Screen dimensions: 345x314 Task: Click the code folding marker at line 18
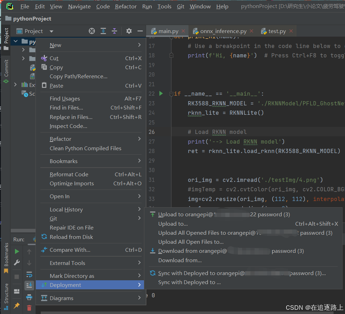click(171, 55)
